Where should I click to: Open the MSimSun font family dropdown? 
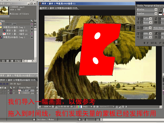[156, 9]
